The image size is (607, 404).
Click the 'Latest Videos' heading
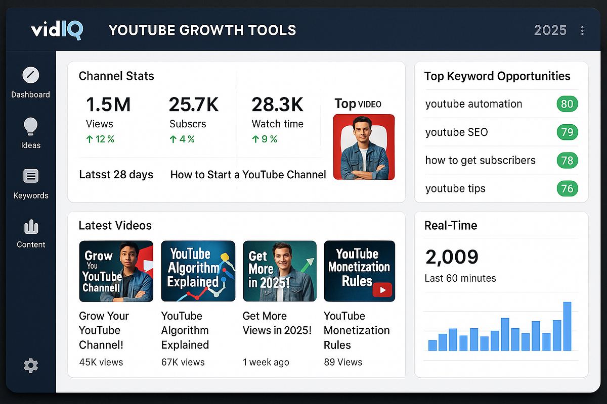115,225
